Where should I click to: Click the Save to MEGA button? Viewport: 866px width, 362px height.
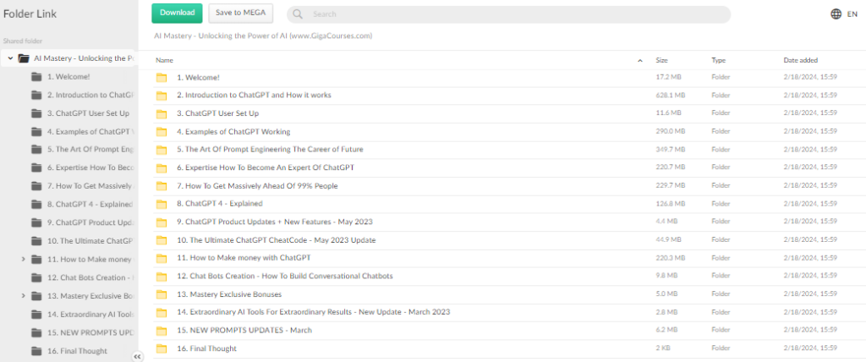pyautogui.click(x=240, y=13)
